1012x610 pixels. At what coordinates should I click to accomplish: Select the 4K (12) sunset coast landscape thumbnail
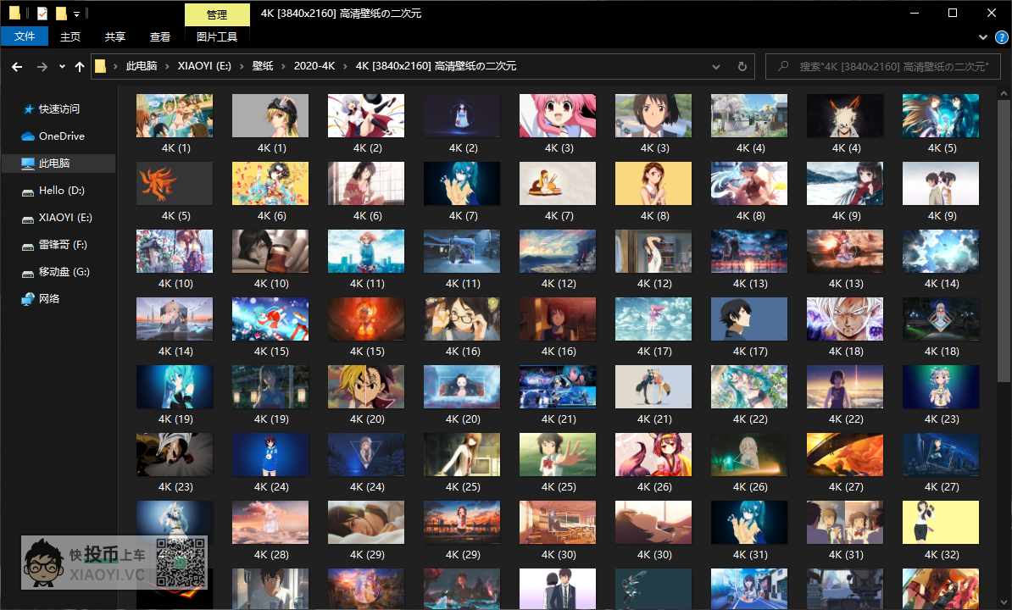pyautogui.click(x=558, y=252)
